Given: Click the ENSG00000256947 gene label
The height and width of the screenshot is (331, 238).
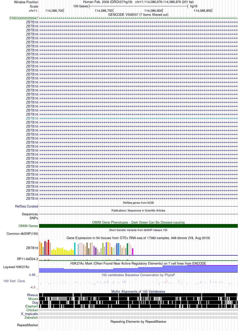Looking at the screenshot, I should [x=24, y=18].
